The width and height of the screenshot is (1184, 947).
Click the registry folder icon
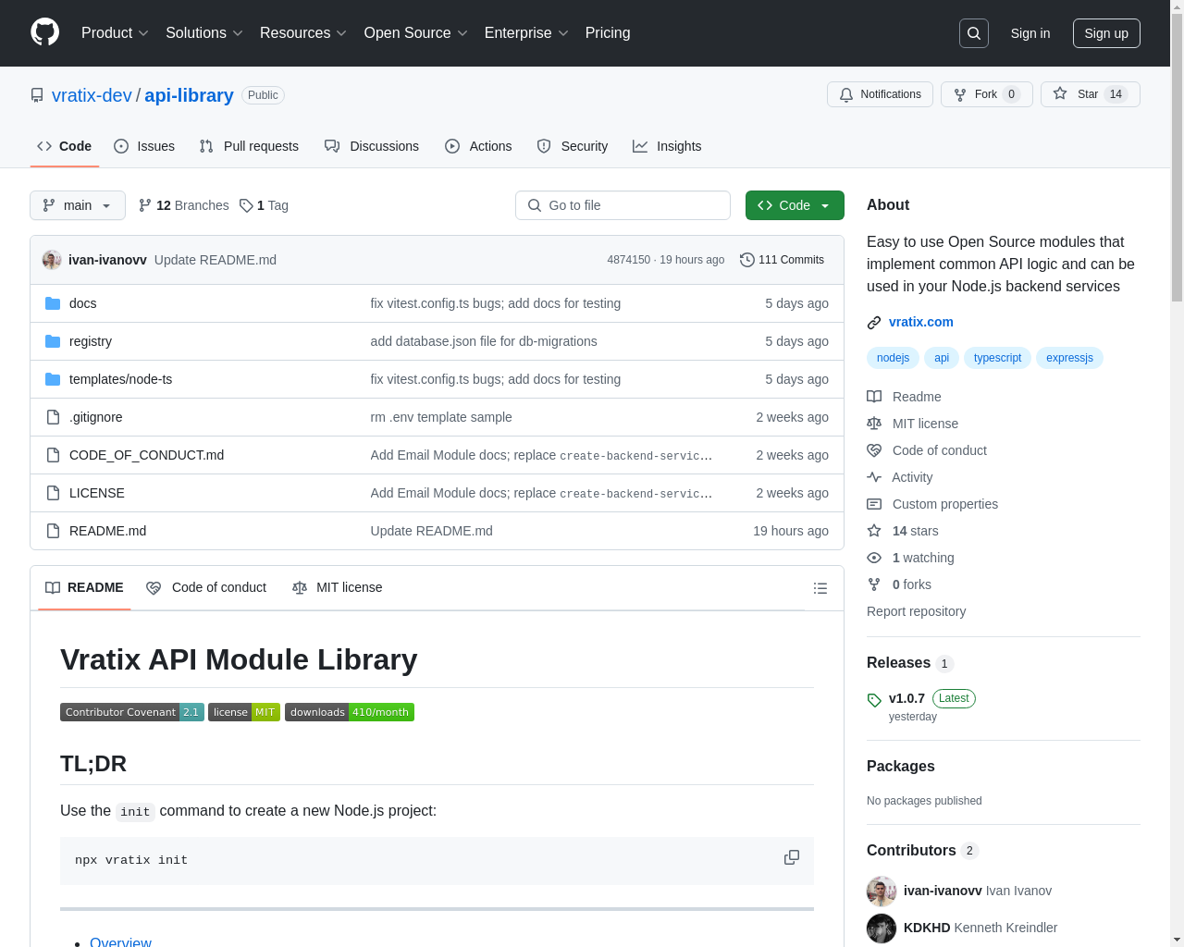53,341
